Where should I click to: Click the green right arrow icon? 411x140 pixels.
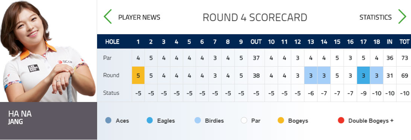[x=402, y=17]
